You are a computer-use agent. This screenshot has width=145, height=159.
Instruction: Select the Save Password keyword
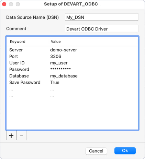pos(25,83)
